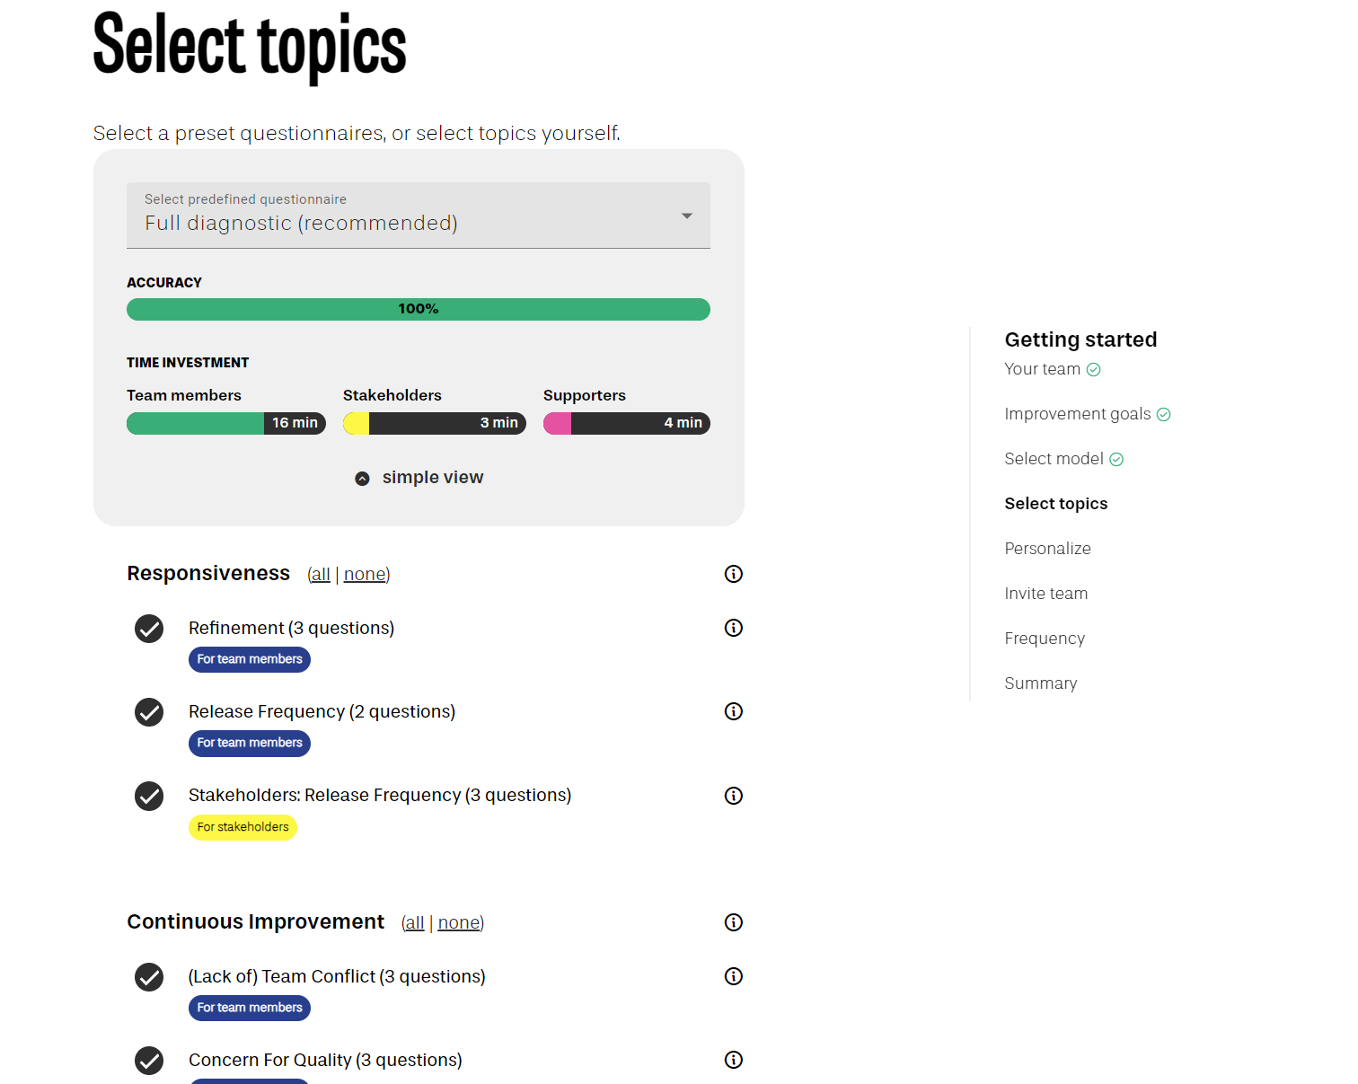Viewport: 1358px width, 1084px height.
Task: Go to Improvement goals step
Action: [x=1078, y=414]
